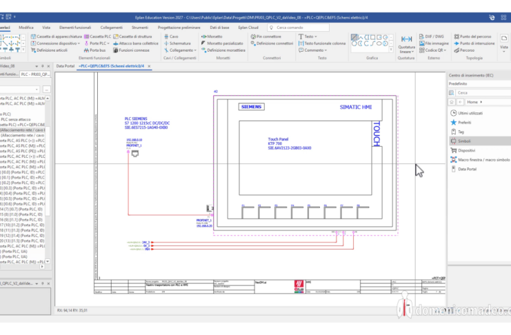
Task: Open the Strumenti ribbon tab
Action: click(x=140, y=28)
